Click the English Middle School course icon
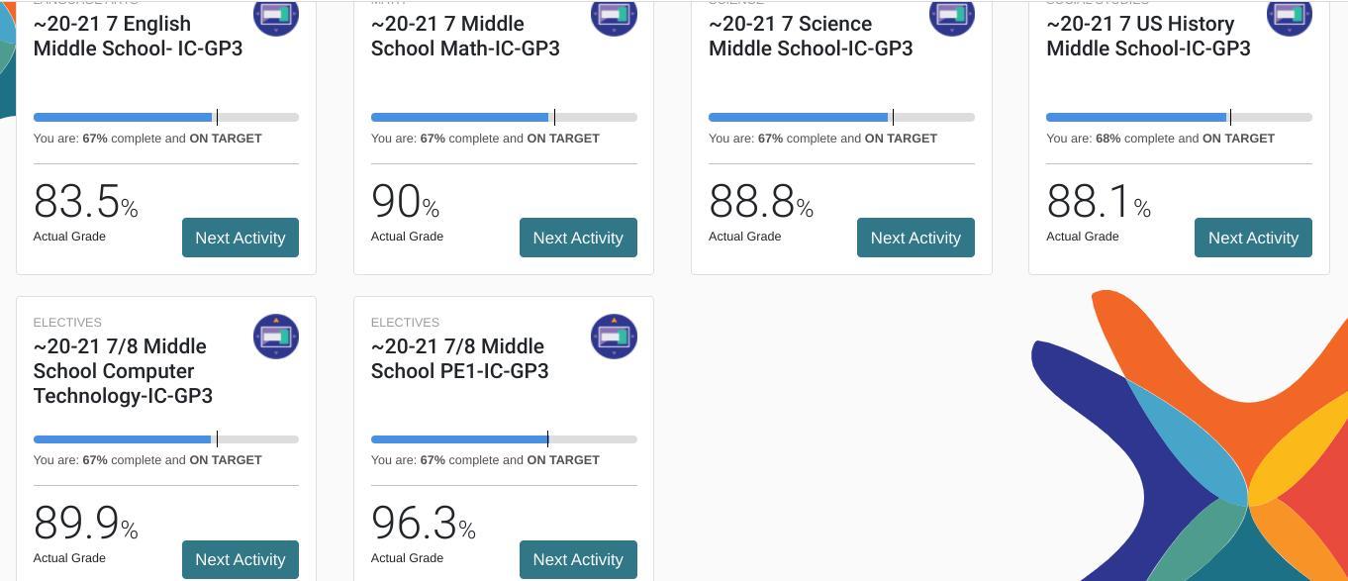Viewport: 1348px width, 581px height. 276,15
